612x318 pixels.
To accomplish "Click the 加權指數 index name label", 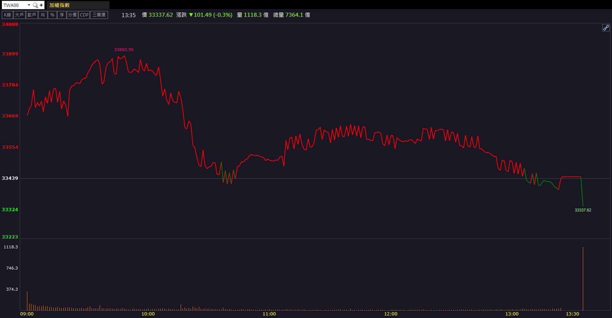I will (x=59, y=5).
